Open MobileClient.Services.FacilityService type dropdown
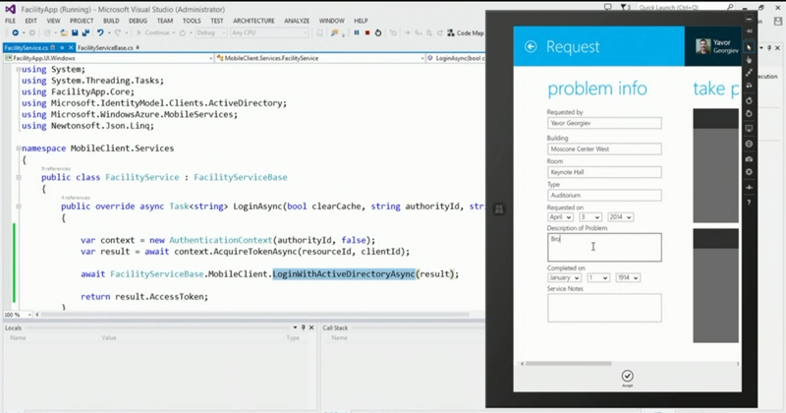 click(320, 58)
